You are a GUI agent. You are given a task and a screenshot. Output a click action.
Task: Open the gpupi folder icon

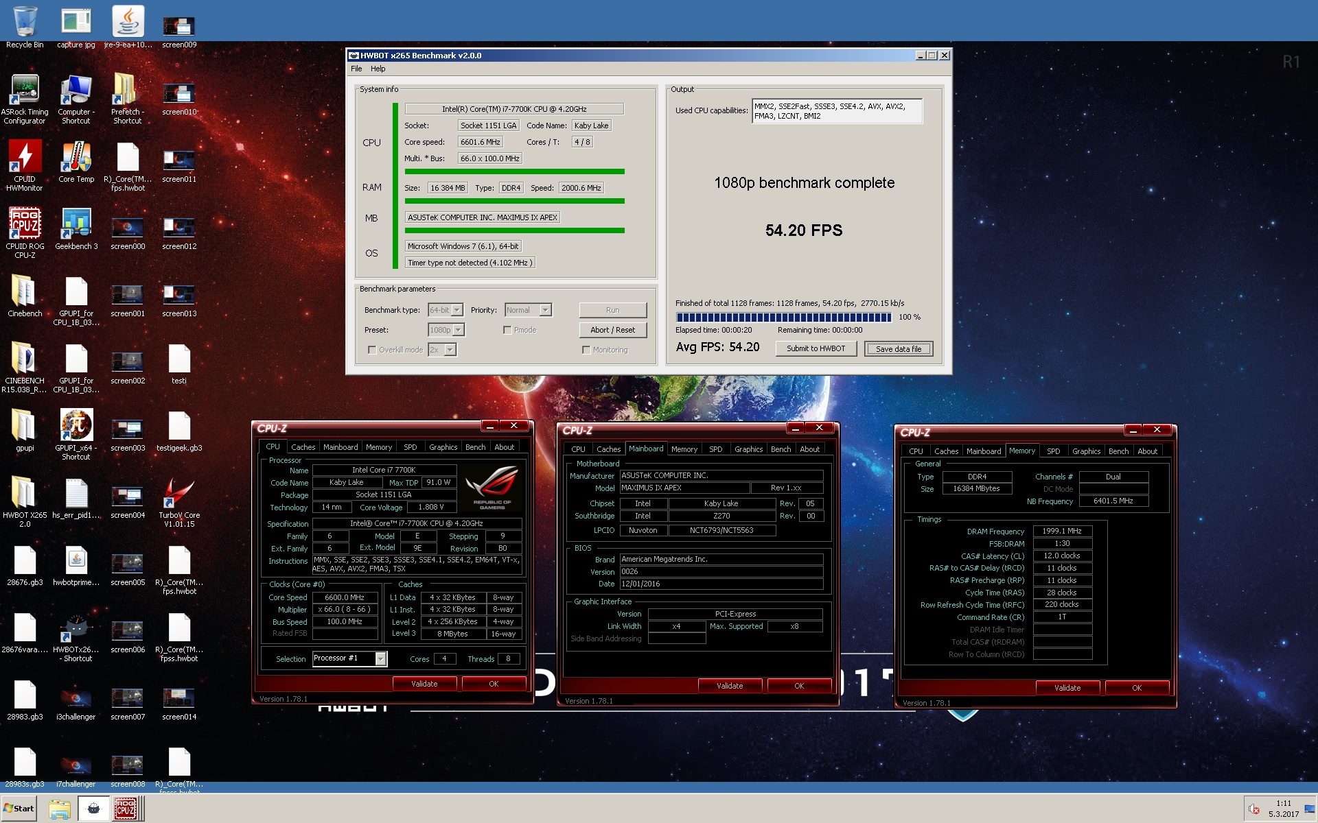[25, 431]
